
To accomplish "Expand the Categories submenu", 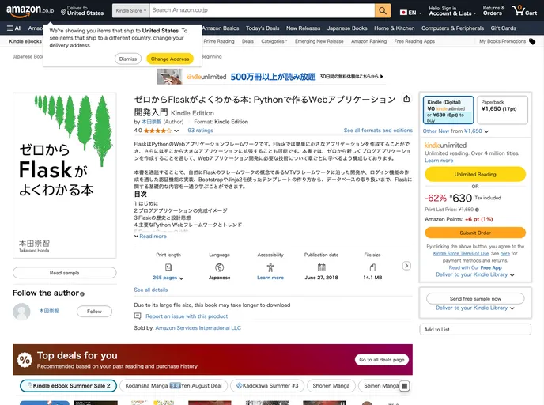I will [274, 41].
